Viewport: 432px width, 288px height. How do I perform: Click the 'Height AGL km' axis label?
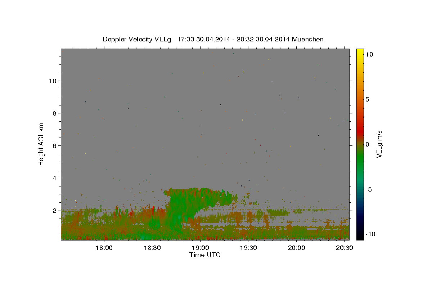coord(41,144)
